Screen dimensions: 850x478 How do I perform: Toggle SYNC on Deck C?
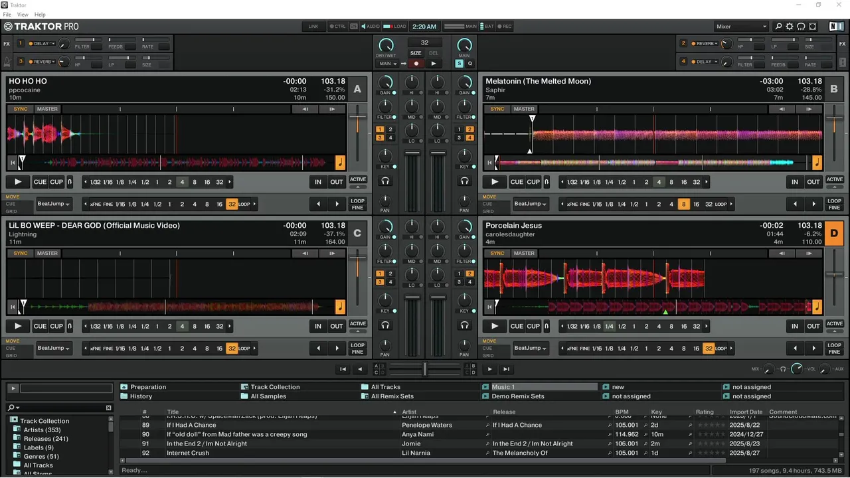pyautogui.click(x=21, y=253)
